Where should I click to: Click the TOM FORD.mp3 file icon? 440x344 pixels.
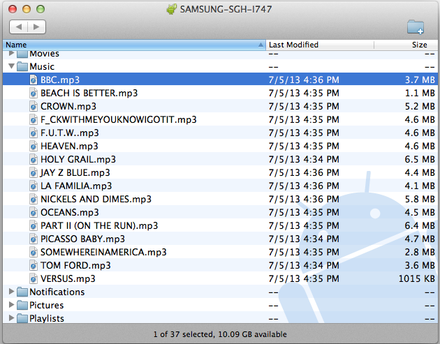[34, 265]
